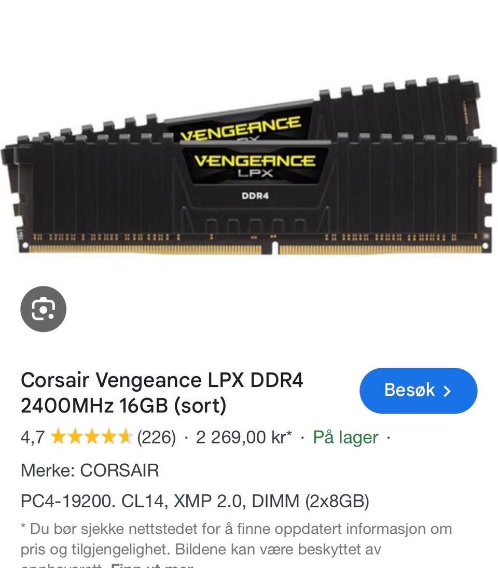Click the front VENGEANCE LPX logo on RAM
498x568 pixels.
point(255,165)
